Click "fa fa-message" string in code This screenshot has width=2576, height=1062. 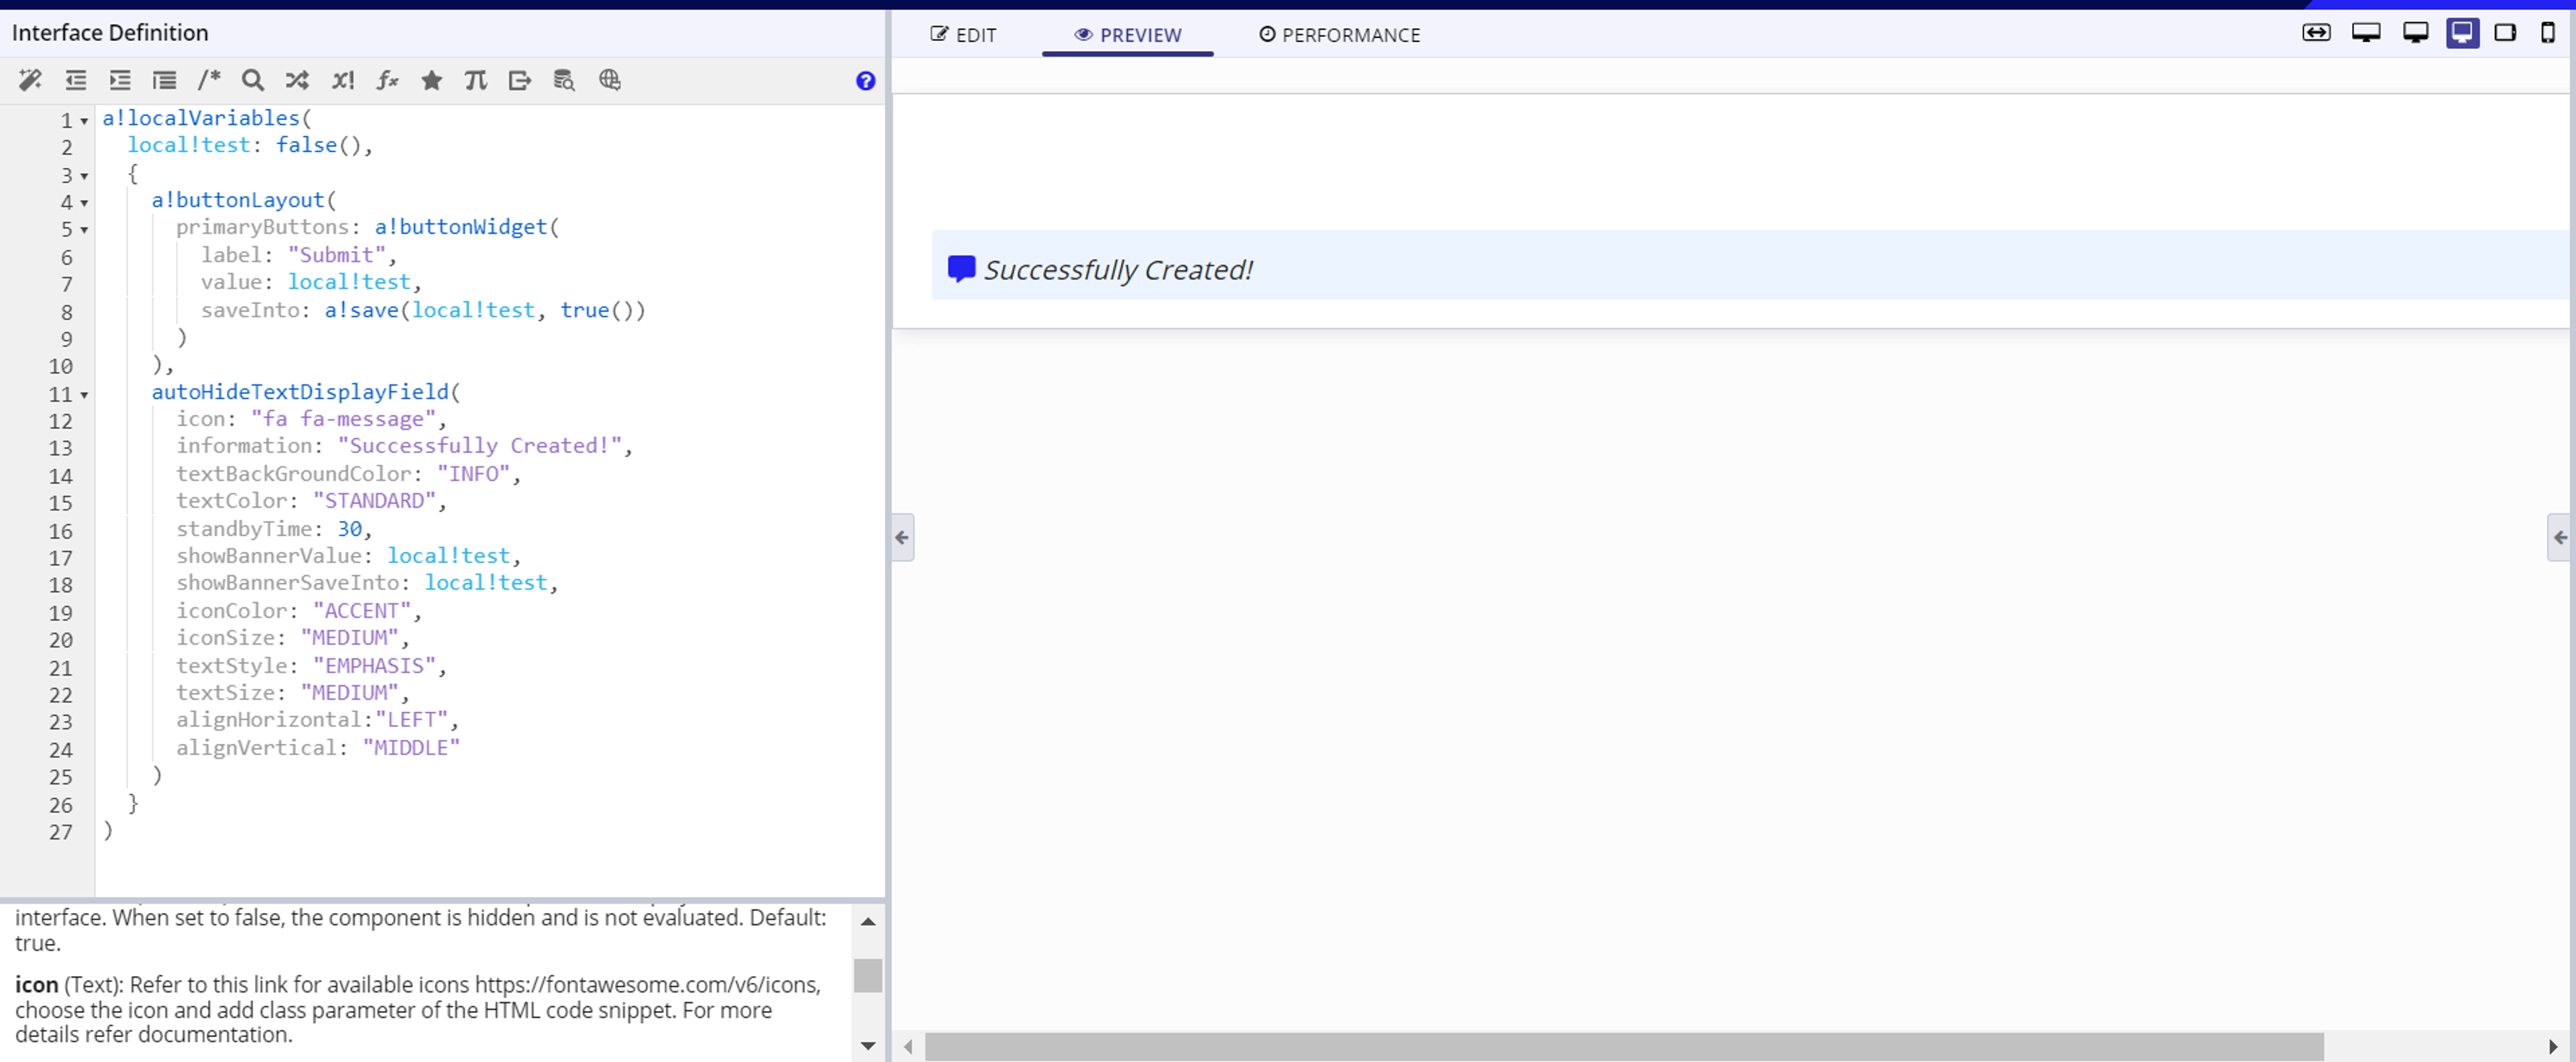click(343, 419)
